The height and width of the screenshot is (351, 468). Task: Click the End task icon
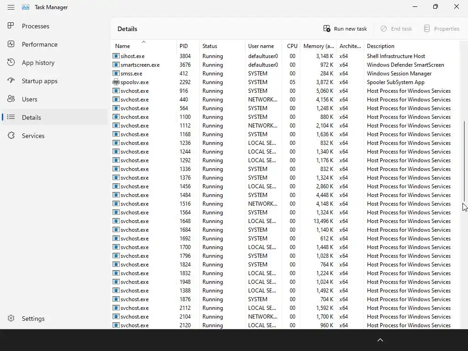coord(383,29)
